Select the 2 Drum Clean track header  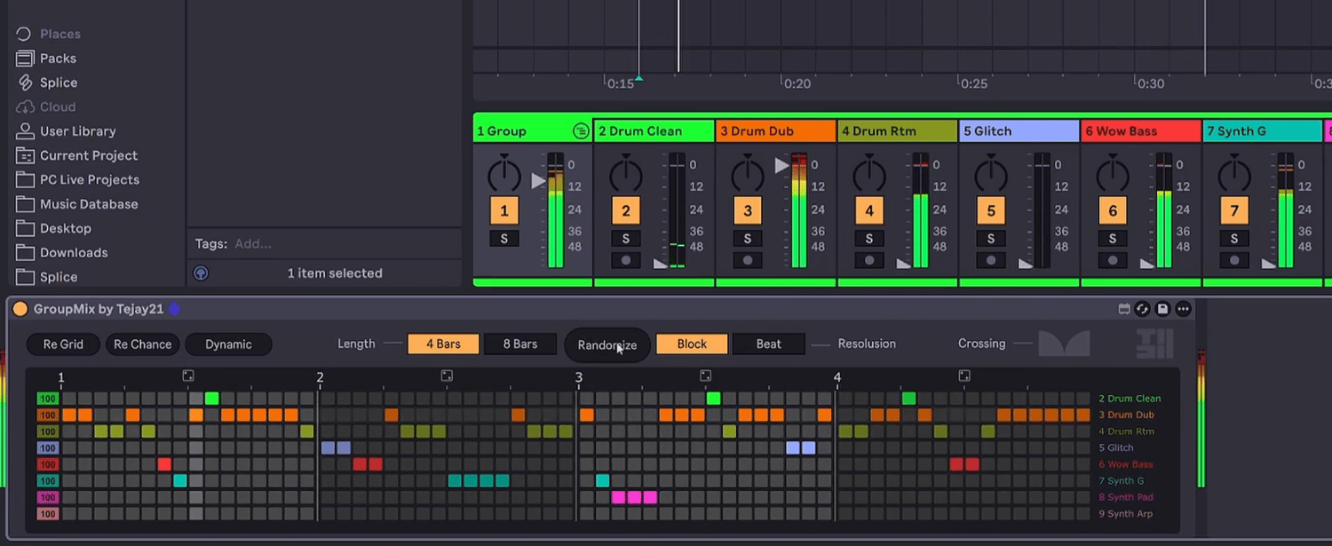pyautogui.click(x=654, y=131)
